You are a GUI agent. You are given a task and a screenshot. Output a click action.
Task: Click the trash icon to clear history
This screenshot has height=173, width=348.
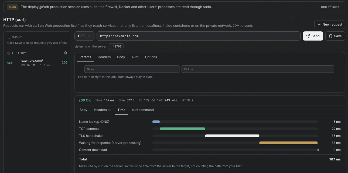[66, 53]
